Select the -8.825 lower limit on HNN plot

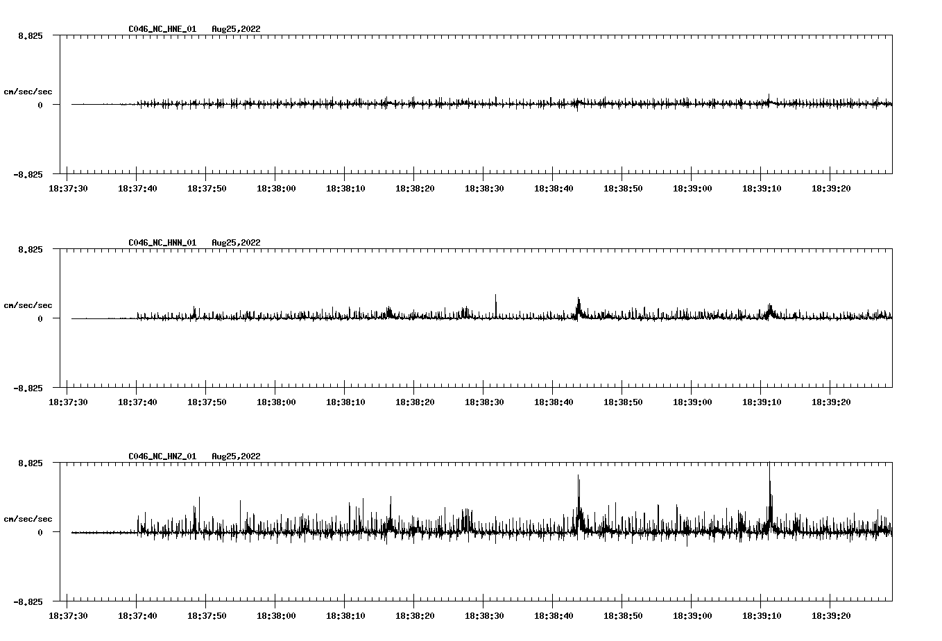[x=28, y=388]
